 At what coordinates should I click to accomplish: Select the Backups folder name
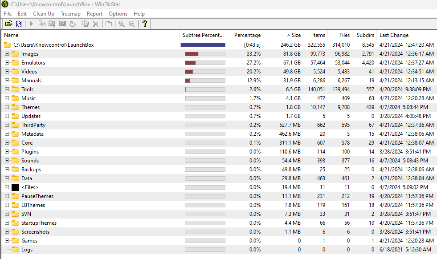point(31,170)
